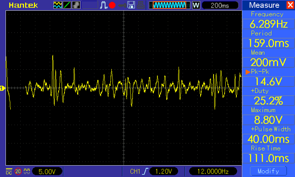
Task: Click the Pk-Pk label in Measure panel
Action: [x=260, y=72]
